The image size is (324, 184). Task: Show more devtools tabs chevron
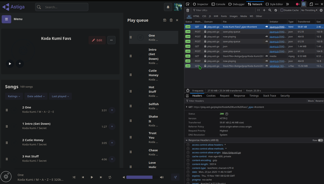pyautogui.click(x=288, y=4)
